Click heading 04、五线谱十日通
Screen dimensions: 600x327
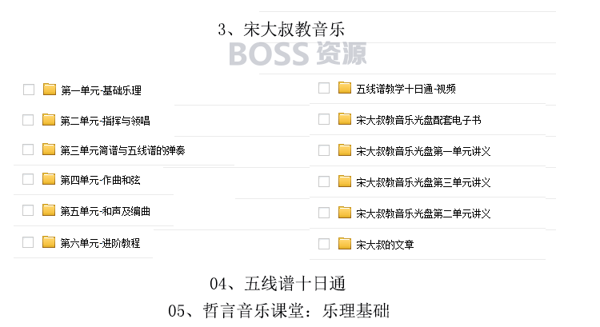coord(278,284)
